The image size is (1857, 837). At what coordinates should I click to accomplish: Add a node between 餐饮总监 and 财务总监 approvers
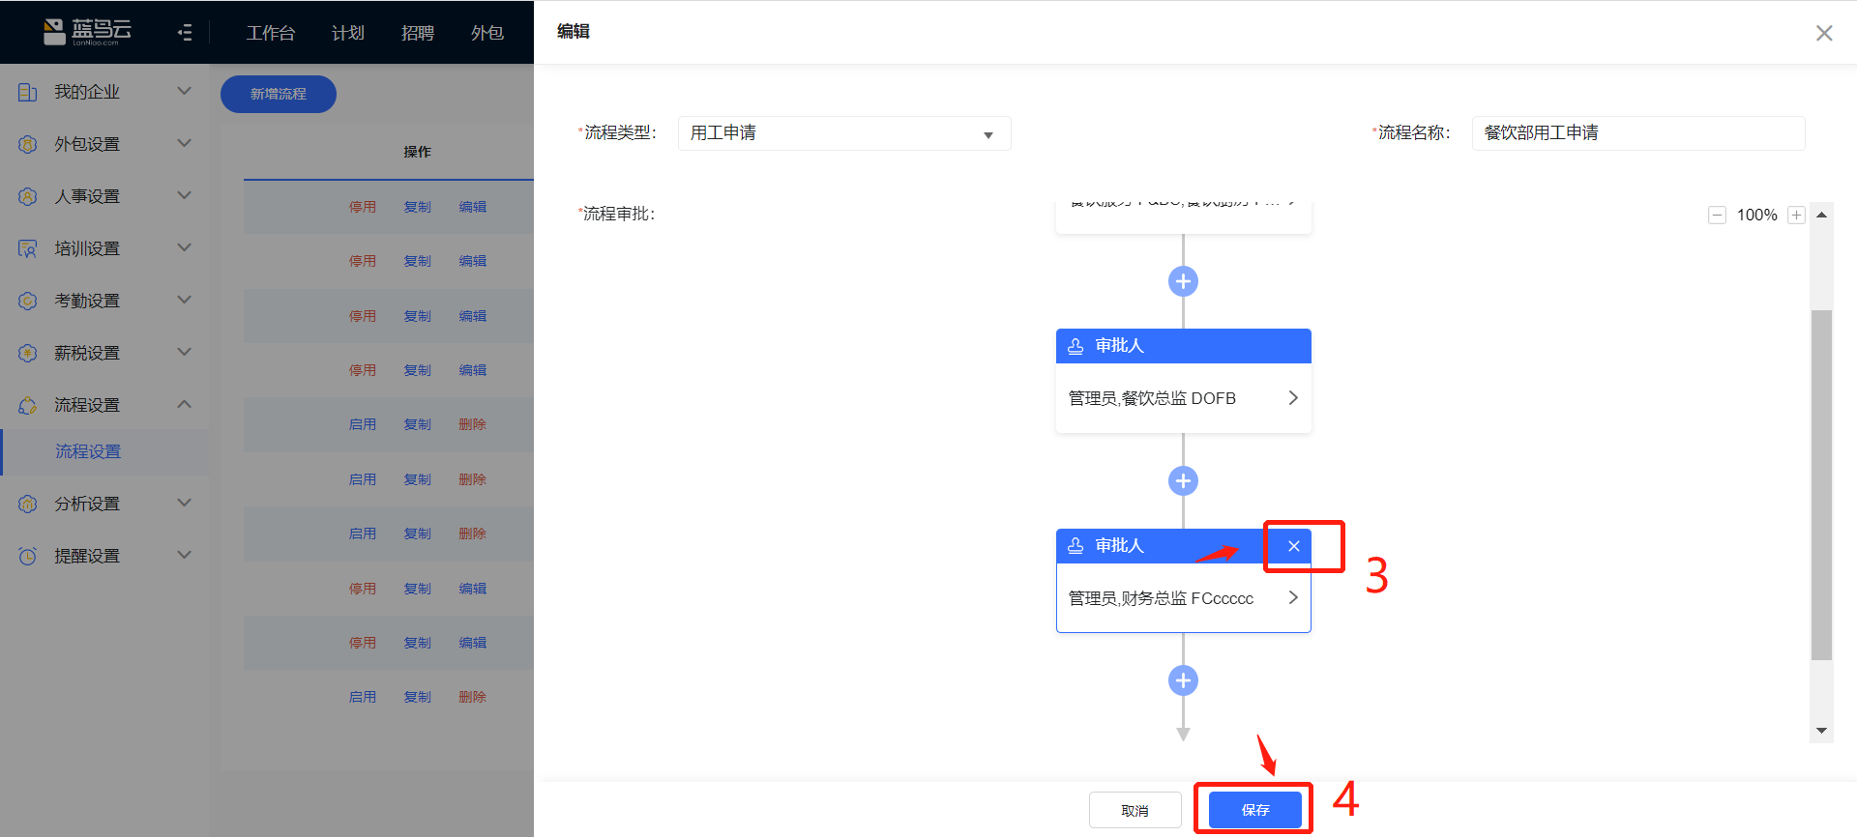[1183, 480]
